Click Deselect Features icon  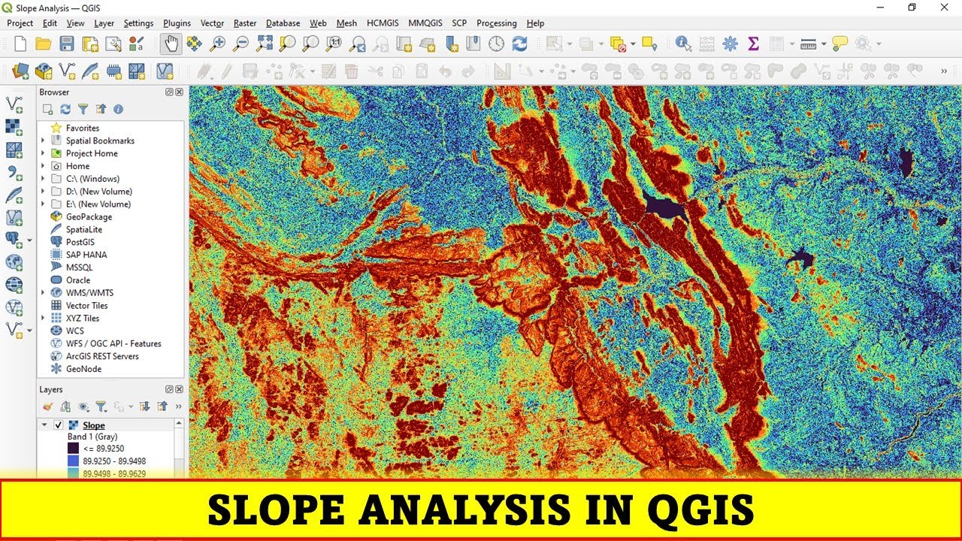(618, 44)
